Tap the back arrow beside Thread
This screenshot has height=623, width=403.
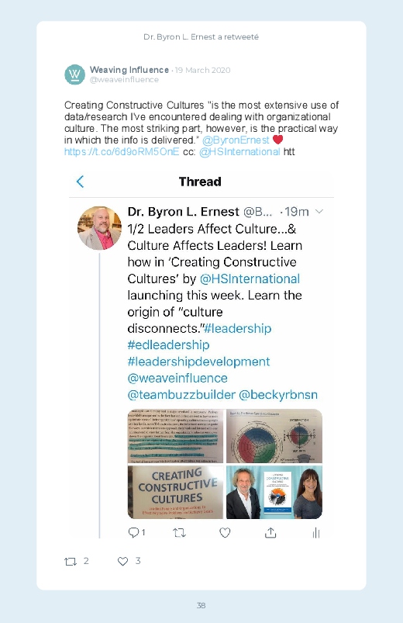click(80, 182)
